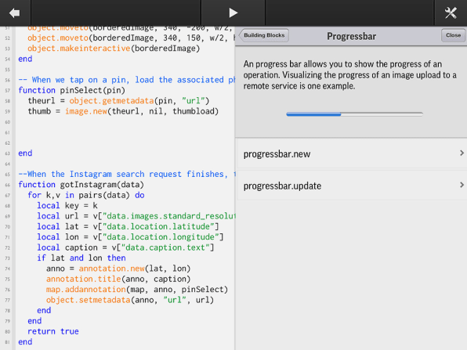Click the Progressbar panel title
Image resolution: width=467 pixels, height=350 pixels.
[352, 36]
